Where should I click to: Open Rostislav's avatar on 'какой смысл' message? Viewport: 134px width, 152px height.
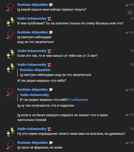pyautogui.click(x=10, y=8)
